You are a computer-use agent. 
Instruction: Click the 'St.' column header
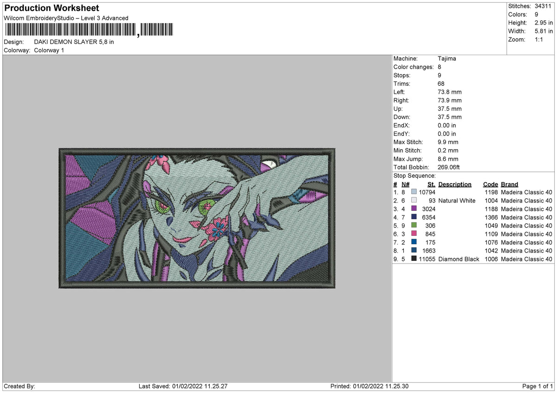point(431,184)
